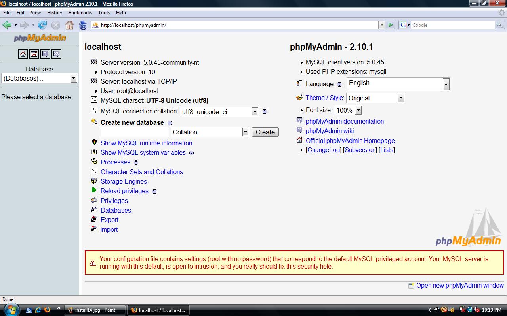The height and width of the screenshot is (316, 507).
Task: Open the Font size dropdown
Action: pyautogui.click(x=358, y=110)
